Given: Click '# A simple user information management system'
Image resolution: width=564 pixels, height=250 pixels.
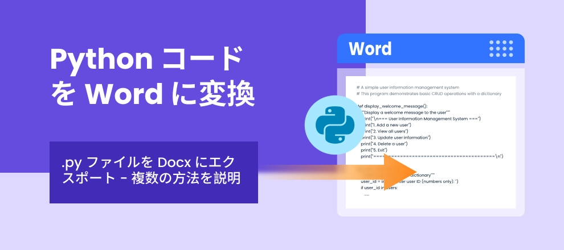Looking at the screenshot, I should [408, 87].
